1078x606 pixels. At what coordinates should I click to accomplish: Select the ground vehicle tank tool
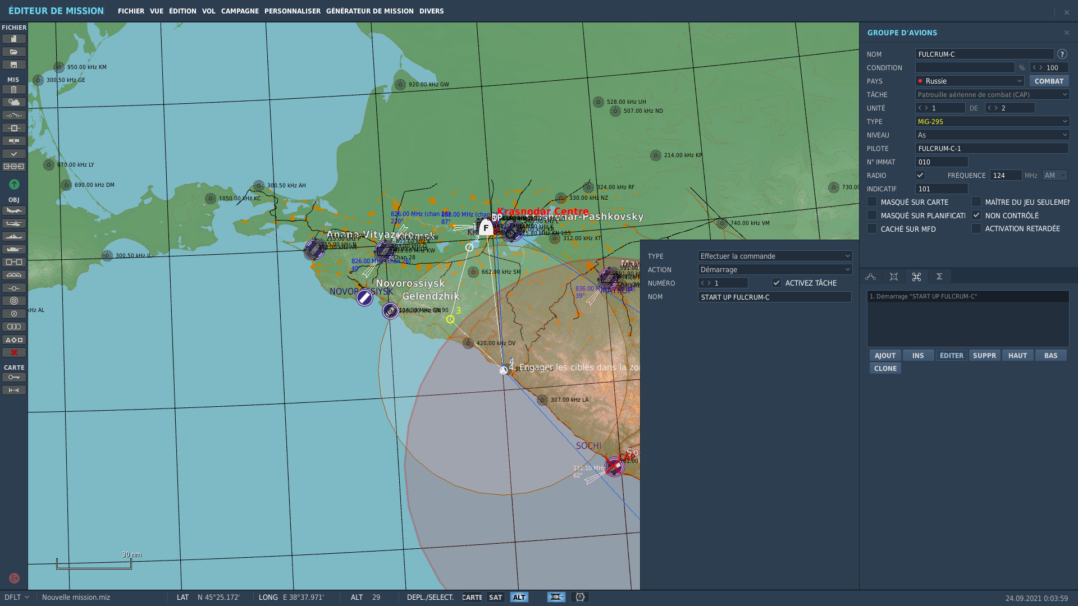click(x=14, y=249)
